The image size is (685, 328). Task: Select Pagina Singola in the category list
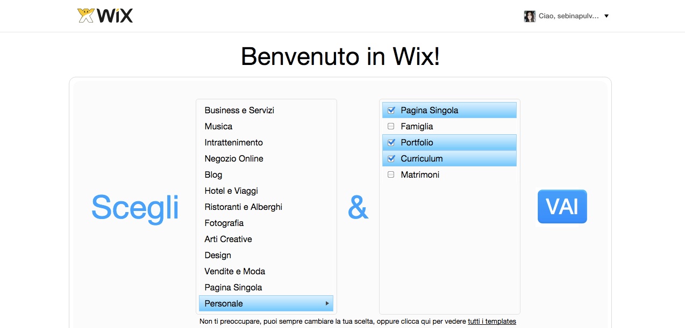coord(233,288)
